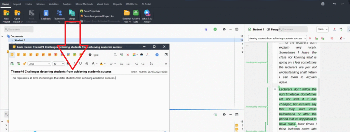Export displayed document in Document Browser
This screenshot has height=132, width=350.
point(335,29)
